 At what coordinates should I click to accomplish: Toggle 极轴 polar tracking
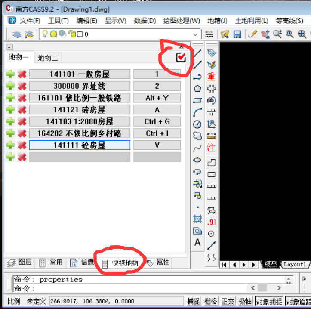pos(245,301)
